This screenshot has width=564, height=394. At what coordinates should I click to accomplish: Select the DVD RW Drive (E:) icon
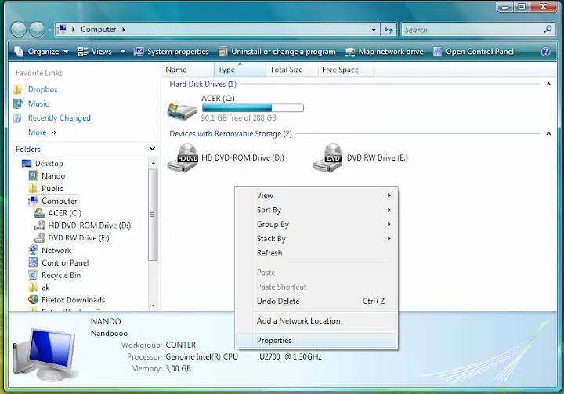click(x=327, y=157)
